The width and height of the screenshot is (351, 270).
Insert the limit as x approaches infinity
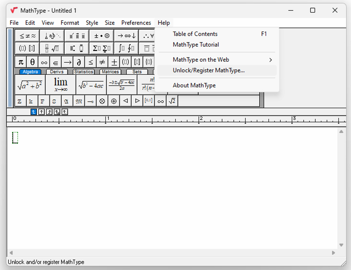61,85
